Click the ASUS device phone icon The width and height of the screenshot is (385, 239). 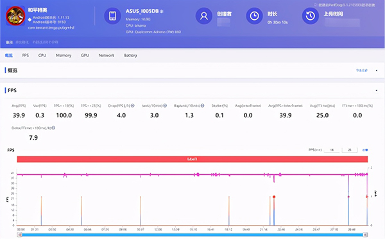[x=112, y=16]
